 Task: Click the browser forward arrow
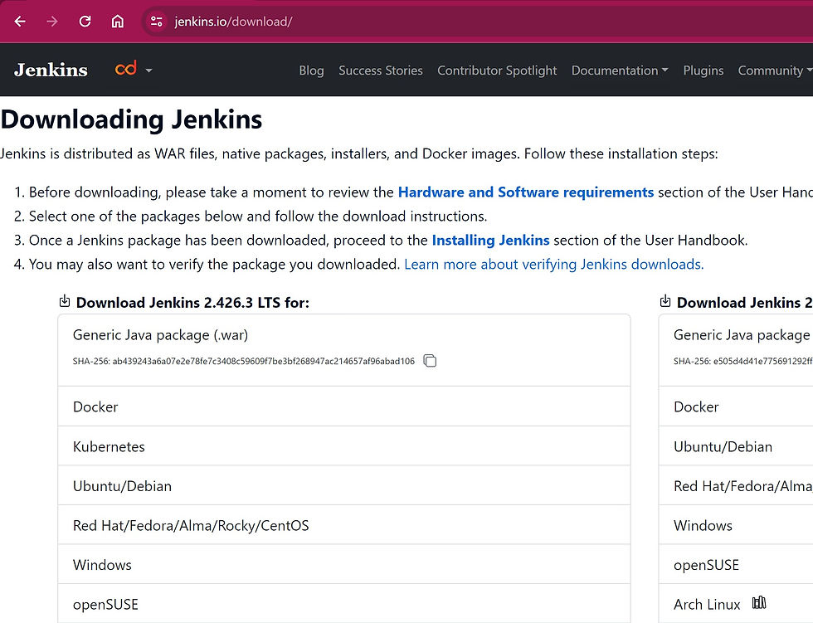[x=51, y=22]
